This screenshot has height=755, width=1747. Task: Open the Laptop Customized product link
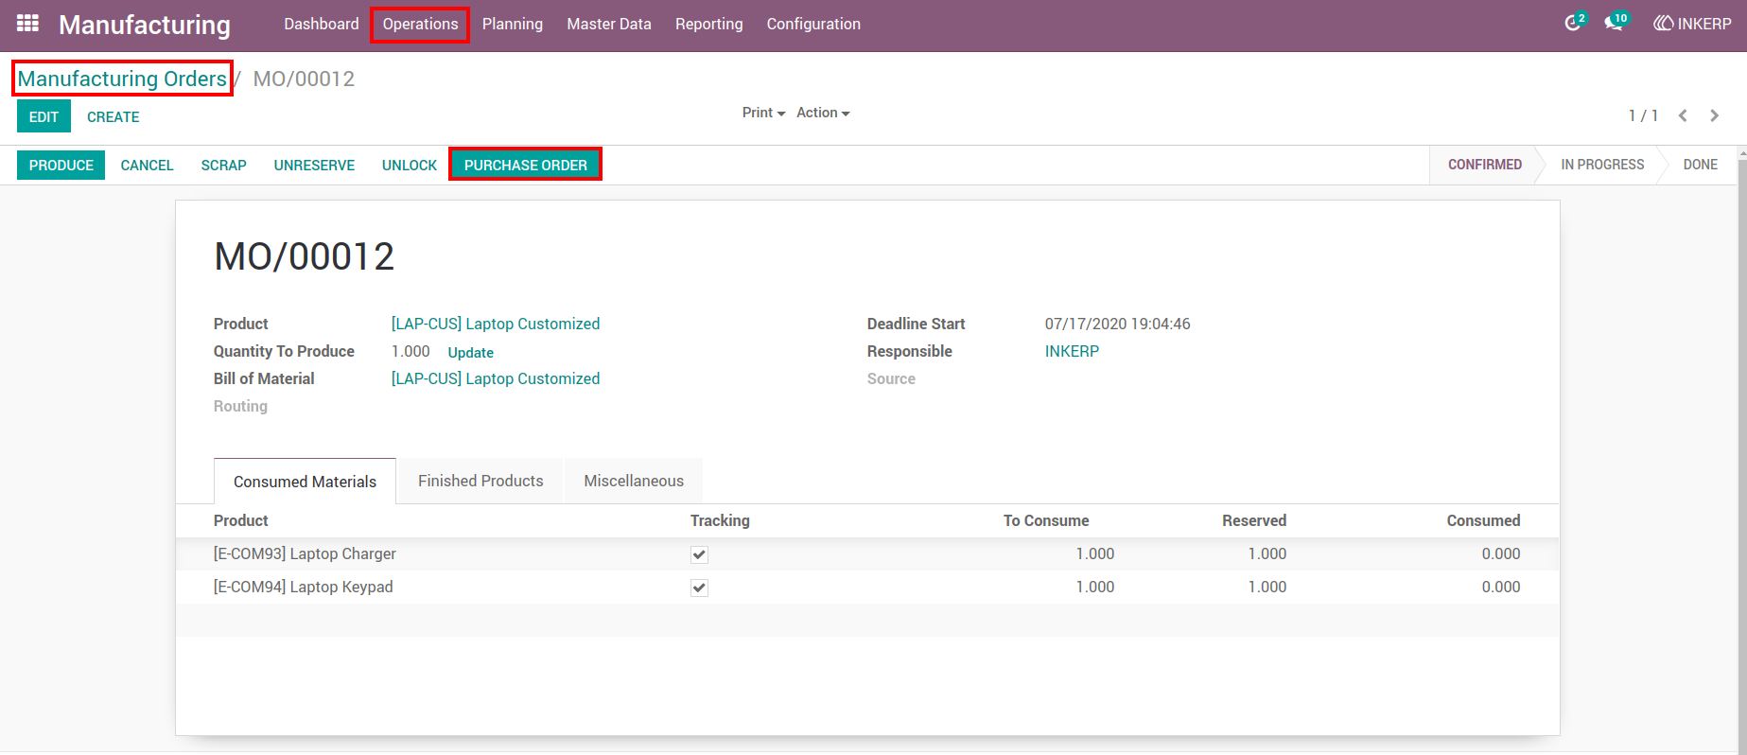click(496, 324)
